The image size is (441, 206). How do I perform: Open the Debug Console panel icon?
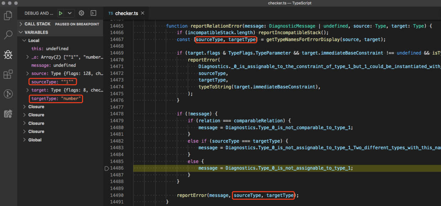(x=93, y=13)
